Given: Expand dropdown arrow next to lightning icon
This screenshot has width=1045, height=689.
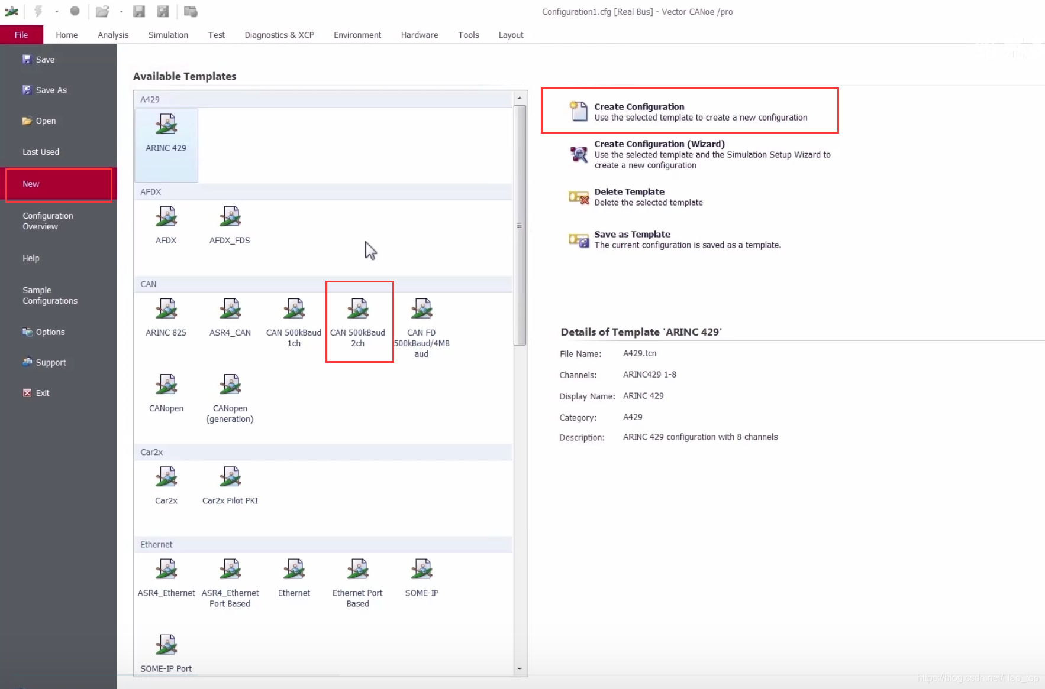Looking at the screenshot, I should [x=57, y=11].
